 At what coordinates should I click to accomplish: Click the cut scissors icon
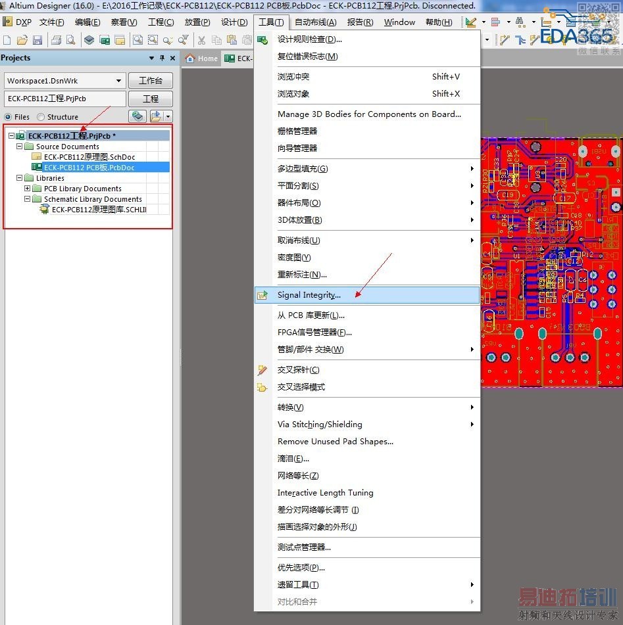pos(201,40)
